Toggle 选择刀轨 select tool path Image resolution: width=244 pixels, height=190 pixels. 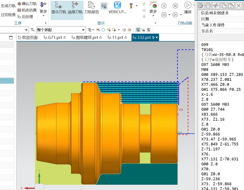coord(75,8)
